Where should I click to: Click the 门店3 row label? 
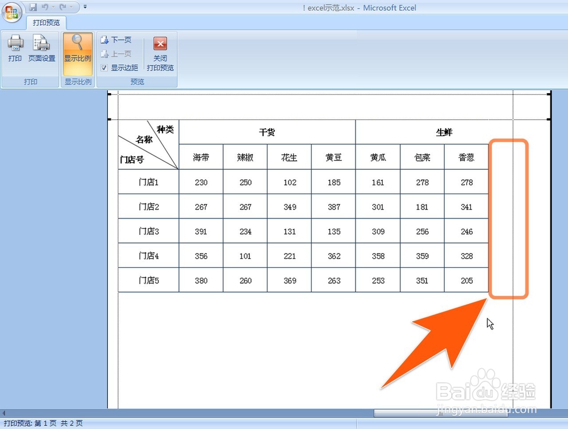point(148,231)
